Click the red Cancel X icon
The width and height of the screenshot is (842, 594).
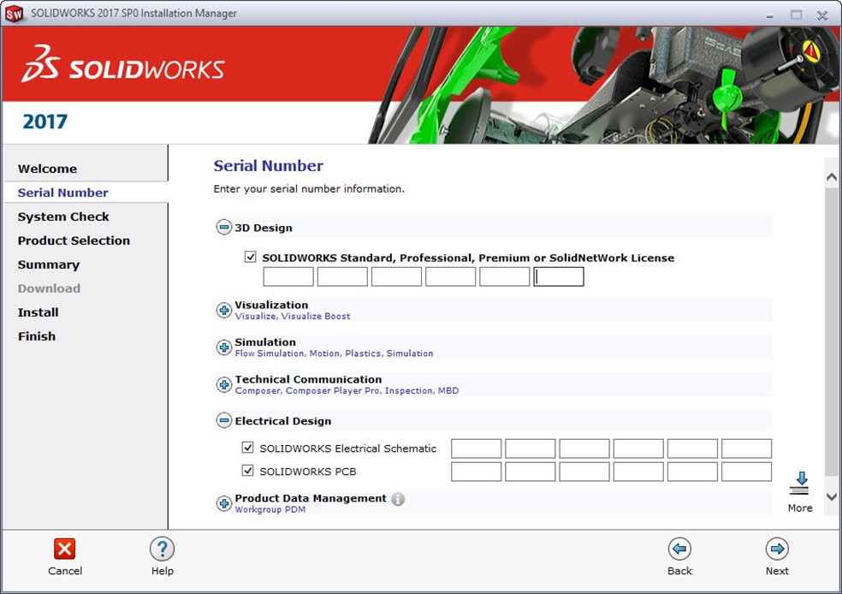65,549
